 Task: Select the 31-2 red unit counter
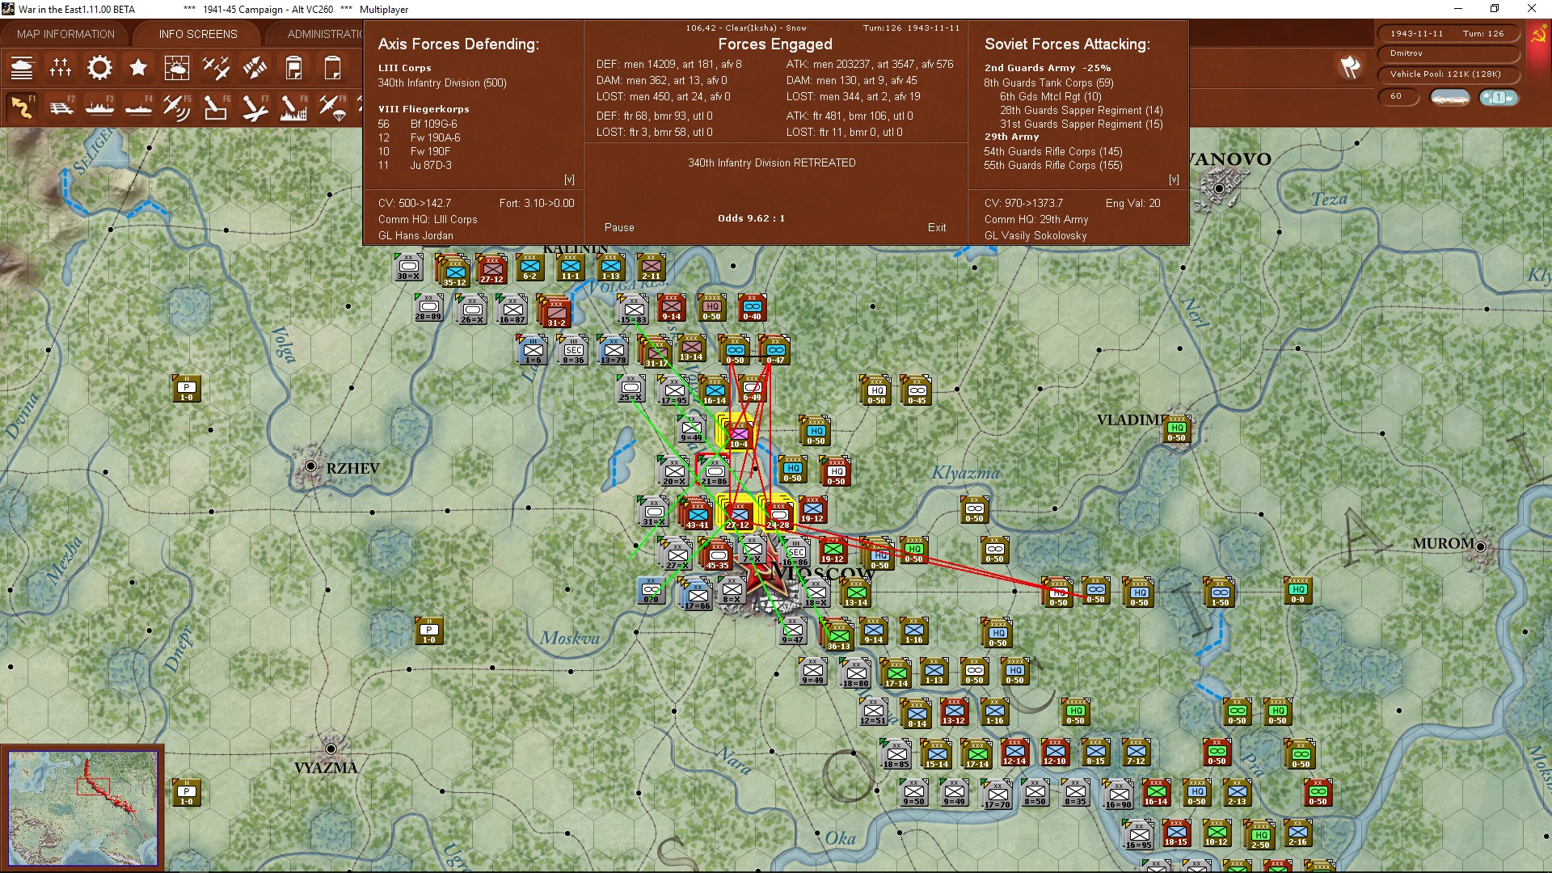pyautogui.click(x=556, y=313)
